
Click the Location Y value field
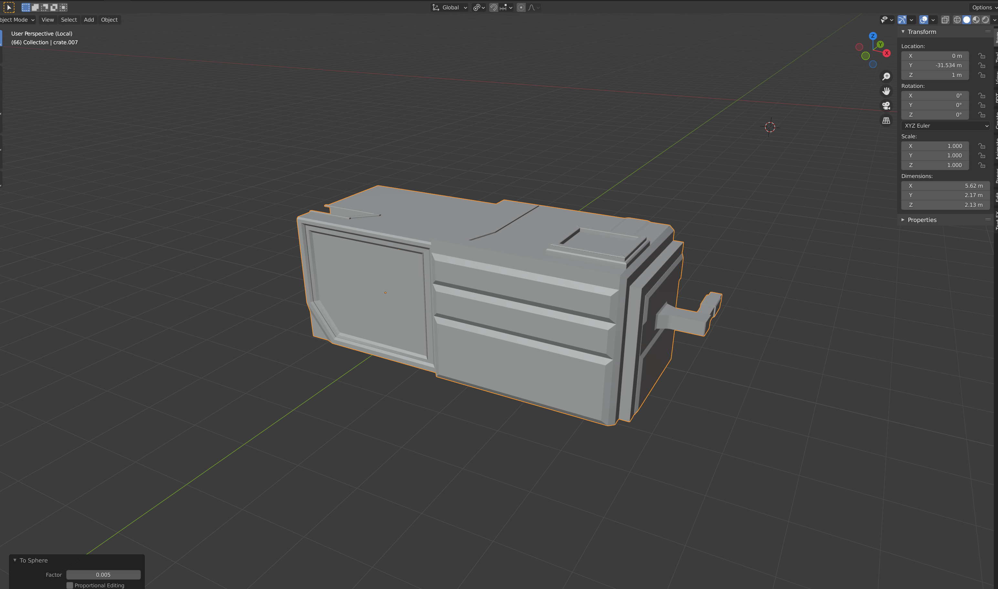(935, 66)
